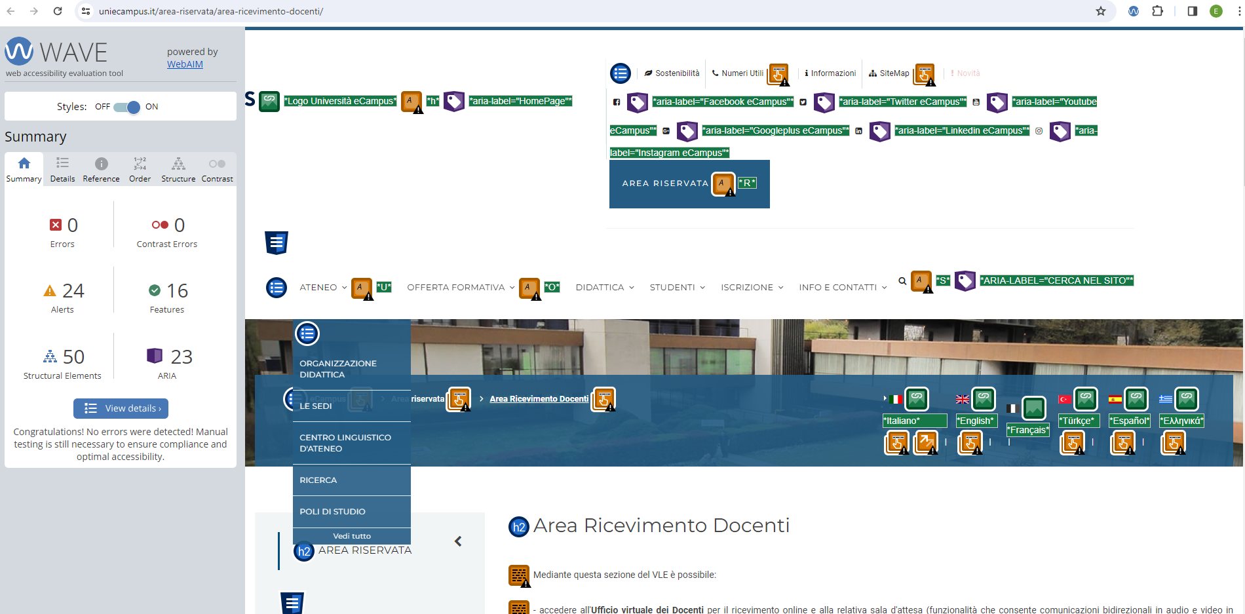1245x614 pixels.
Task: Click the Instagram eCampus social icon
Action: [x=1039, y=131]
